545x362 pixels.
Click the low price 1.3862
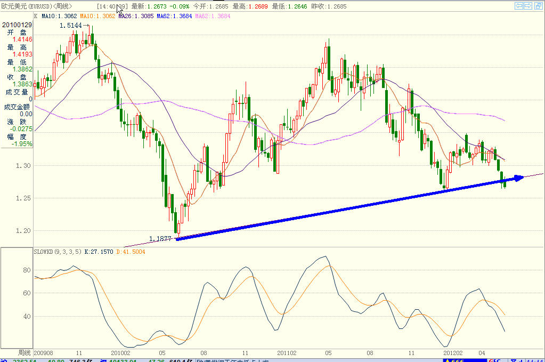click(22, 69)
